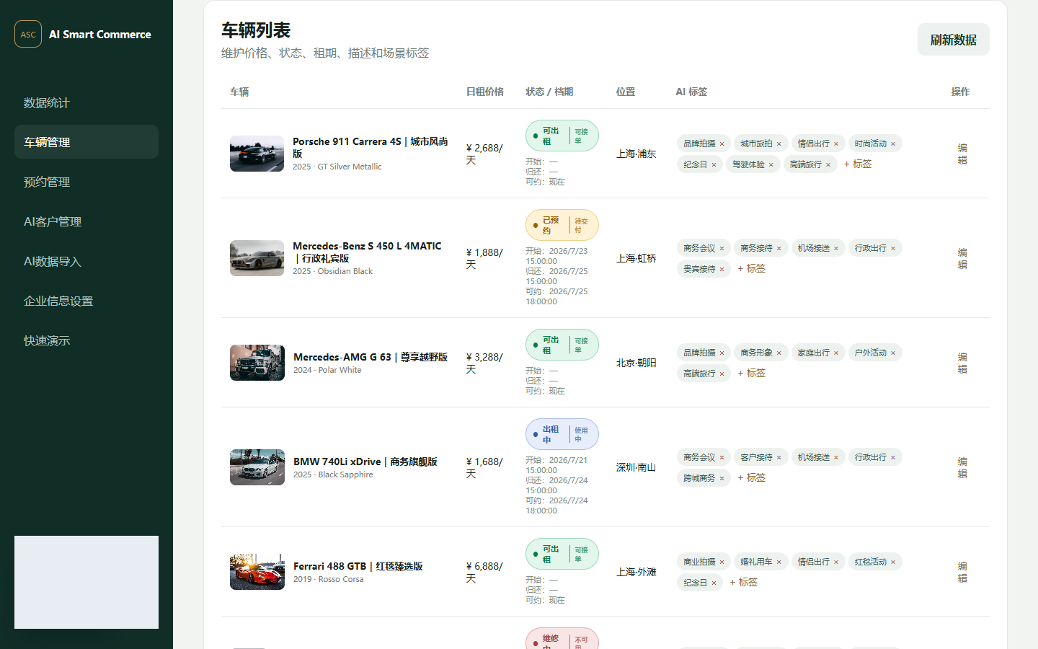Click the 日租价格 column header

click(484, 92)
